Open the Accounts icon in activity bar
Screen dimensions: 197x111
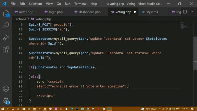[6, 88]
